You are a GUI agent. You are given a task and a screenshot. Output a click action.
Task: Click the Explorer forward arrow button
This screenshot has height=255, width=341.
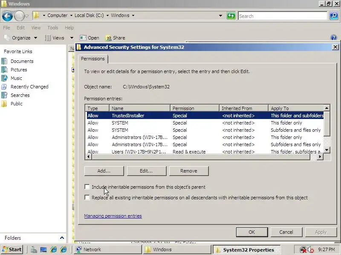[x=19, y=16]
